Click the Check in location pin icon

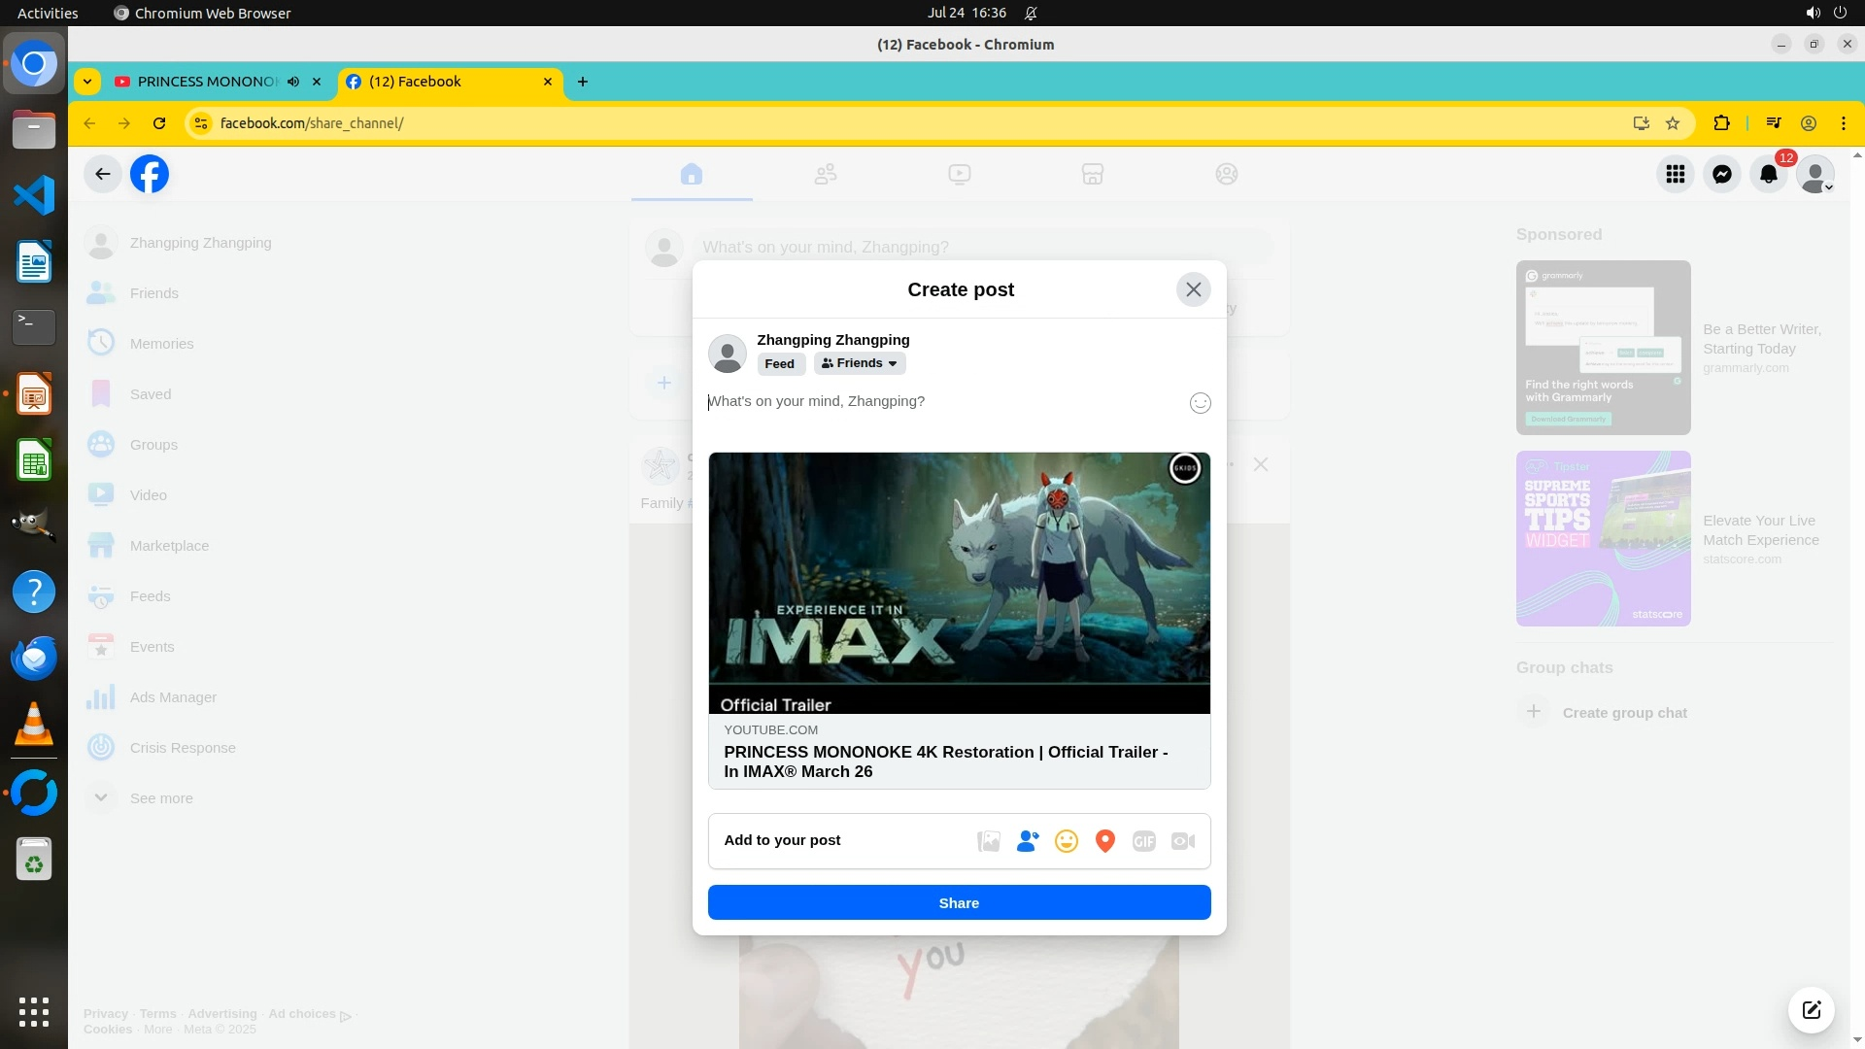pyautogui.click(x=1105, y=841)
